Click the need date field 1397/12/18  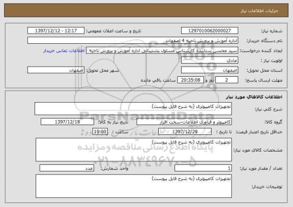[x=67, y=122]
